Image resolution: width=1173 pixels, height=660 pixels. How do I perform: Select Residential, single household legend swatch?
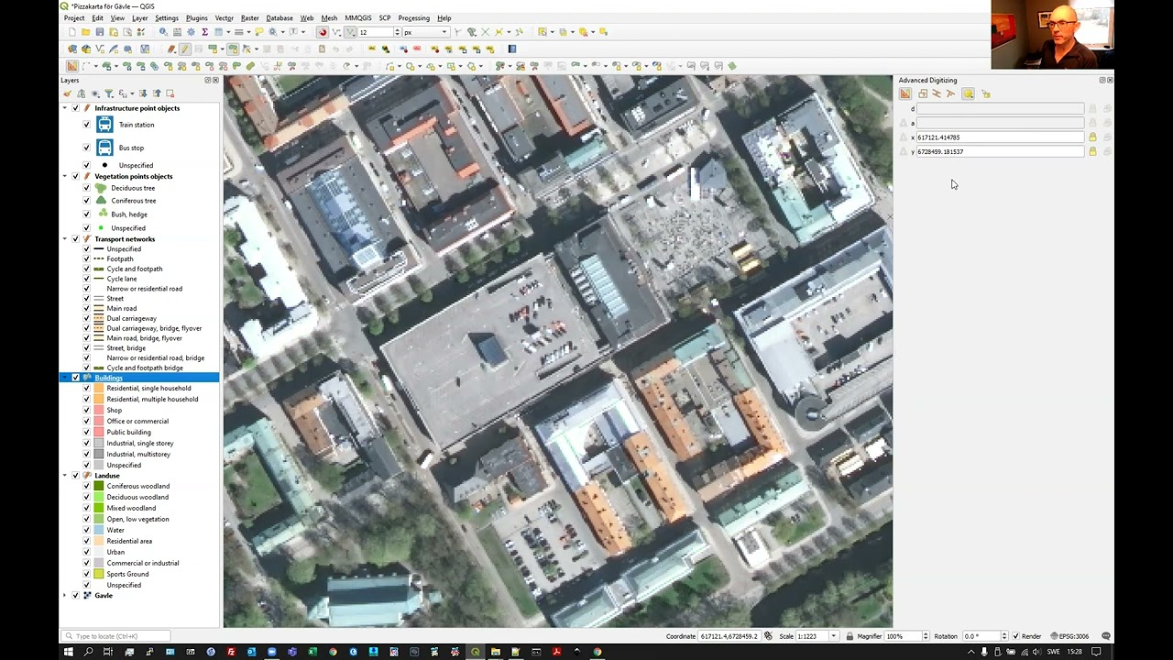(x=99, y=389)
